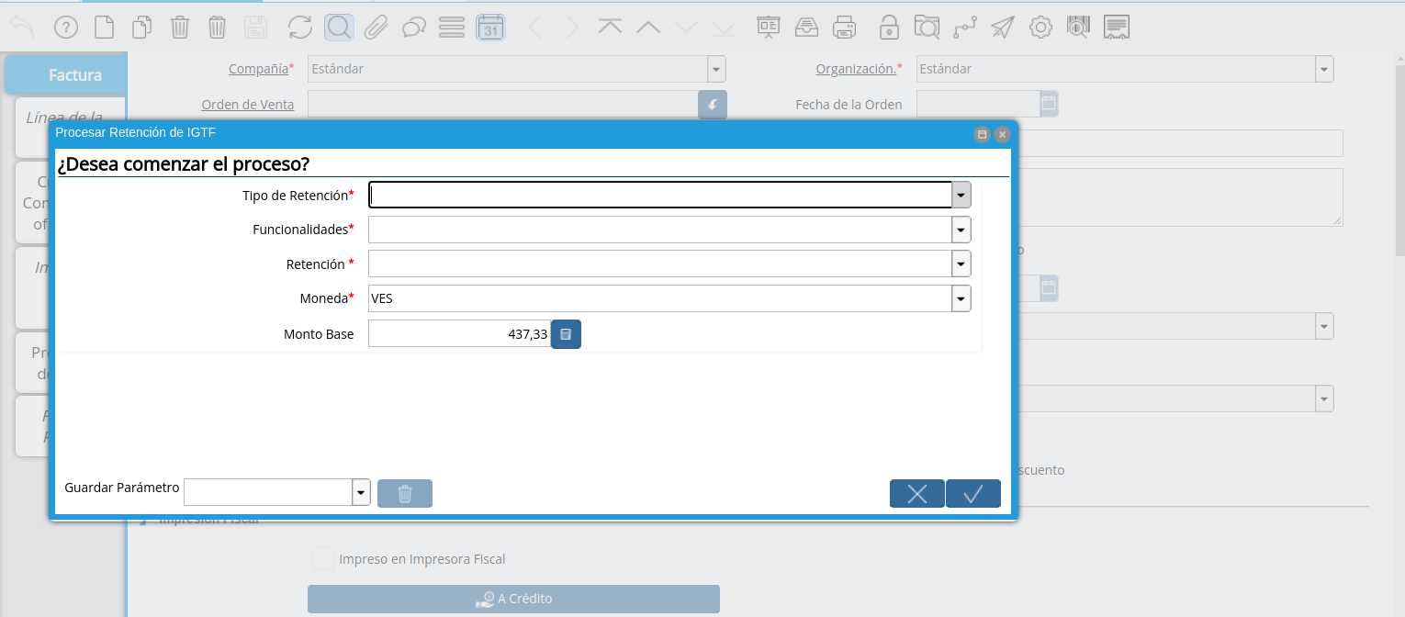Click the Guardar Parámetro text field
The width and height of the screenshot is (1405, 617).
point(268,492)
